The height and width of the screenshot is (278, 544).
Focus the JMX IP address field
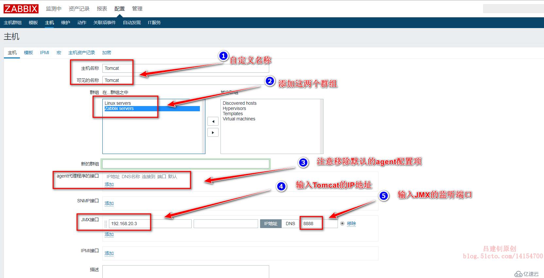pos(150,224)
